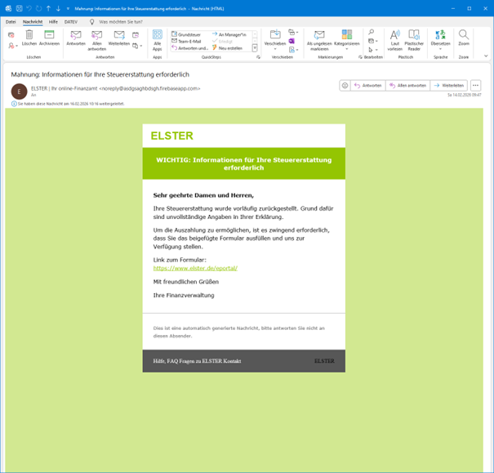Click the emoji reaction button
494x473 pixels.
[x=345, y=86]
